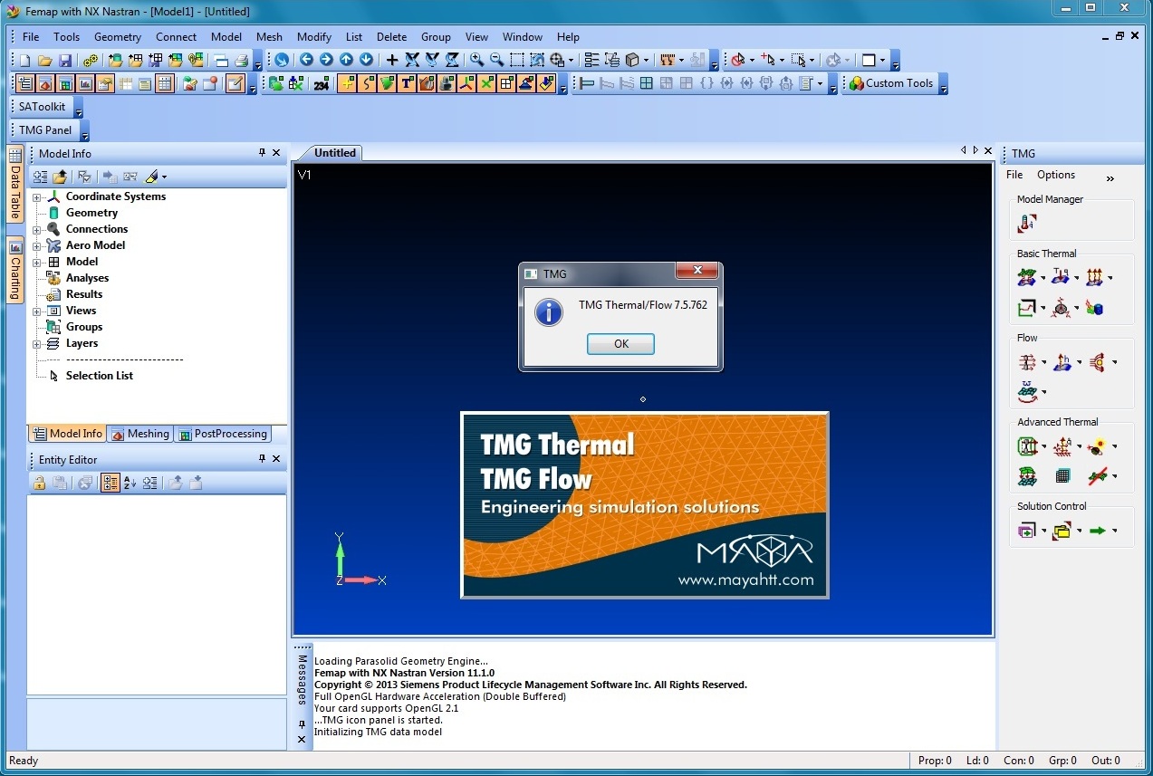Viewport: 1153px width, 776px height.
Task: Click the TMG Thermal splash image
Action: [x=645, y=505]
